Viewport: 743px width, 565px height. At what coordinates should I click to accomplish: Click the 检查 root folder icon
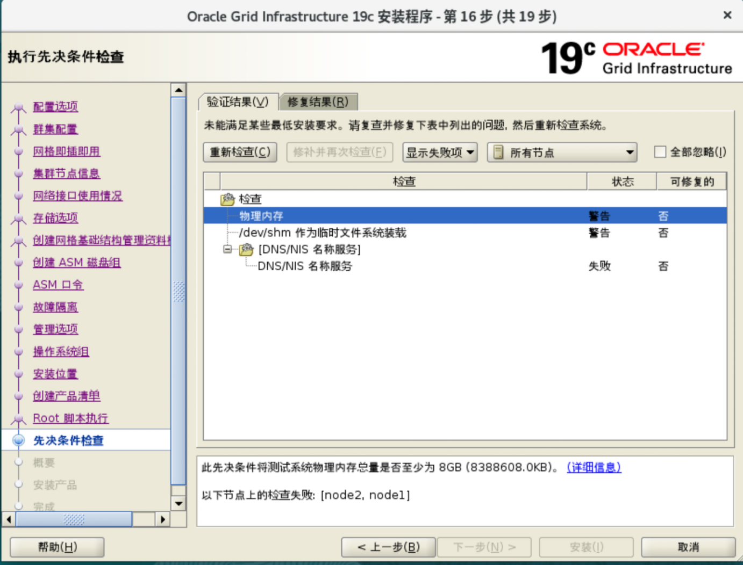click(x=228, y=199)
